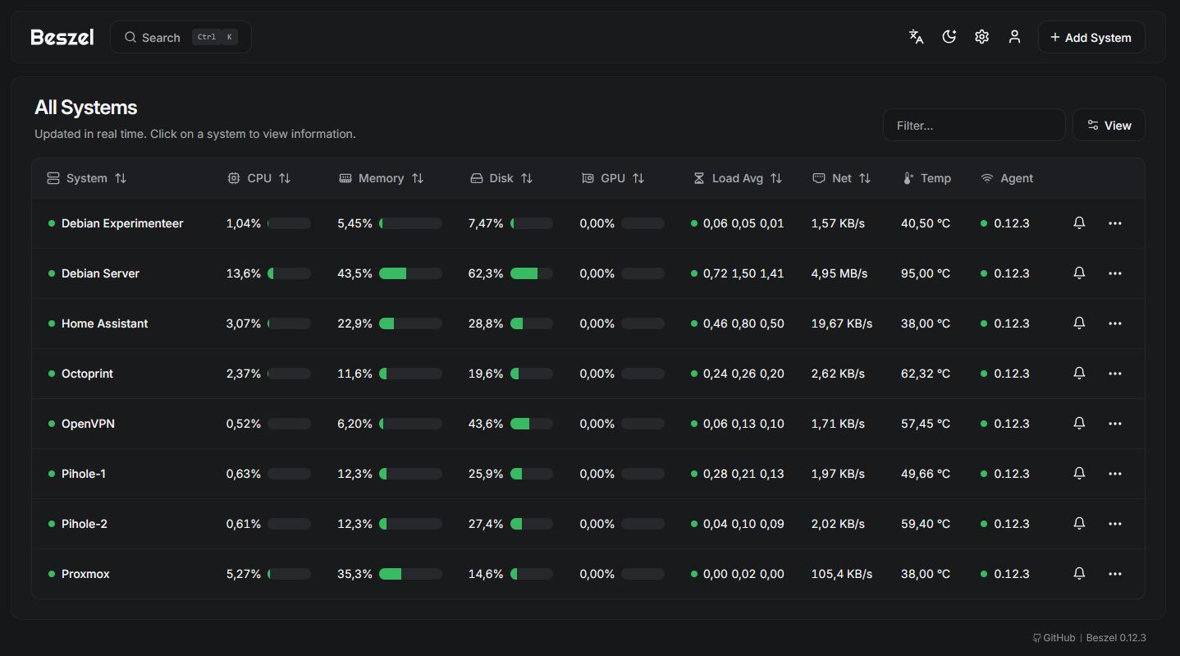Open the Debian Experimenteer system
The height and width of the screenshot is (656, 1180).
tap(122, 223)
